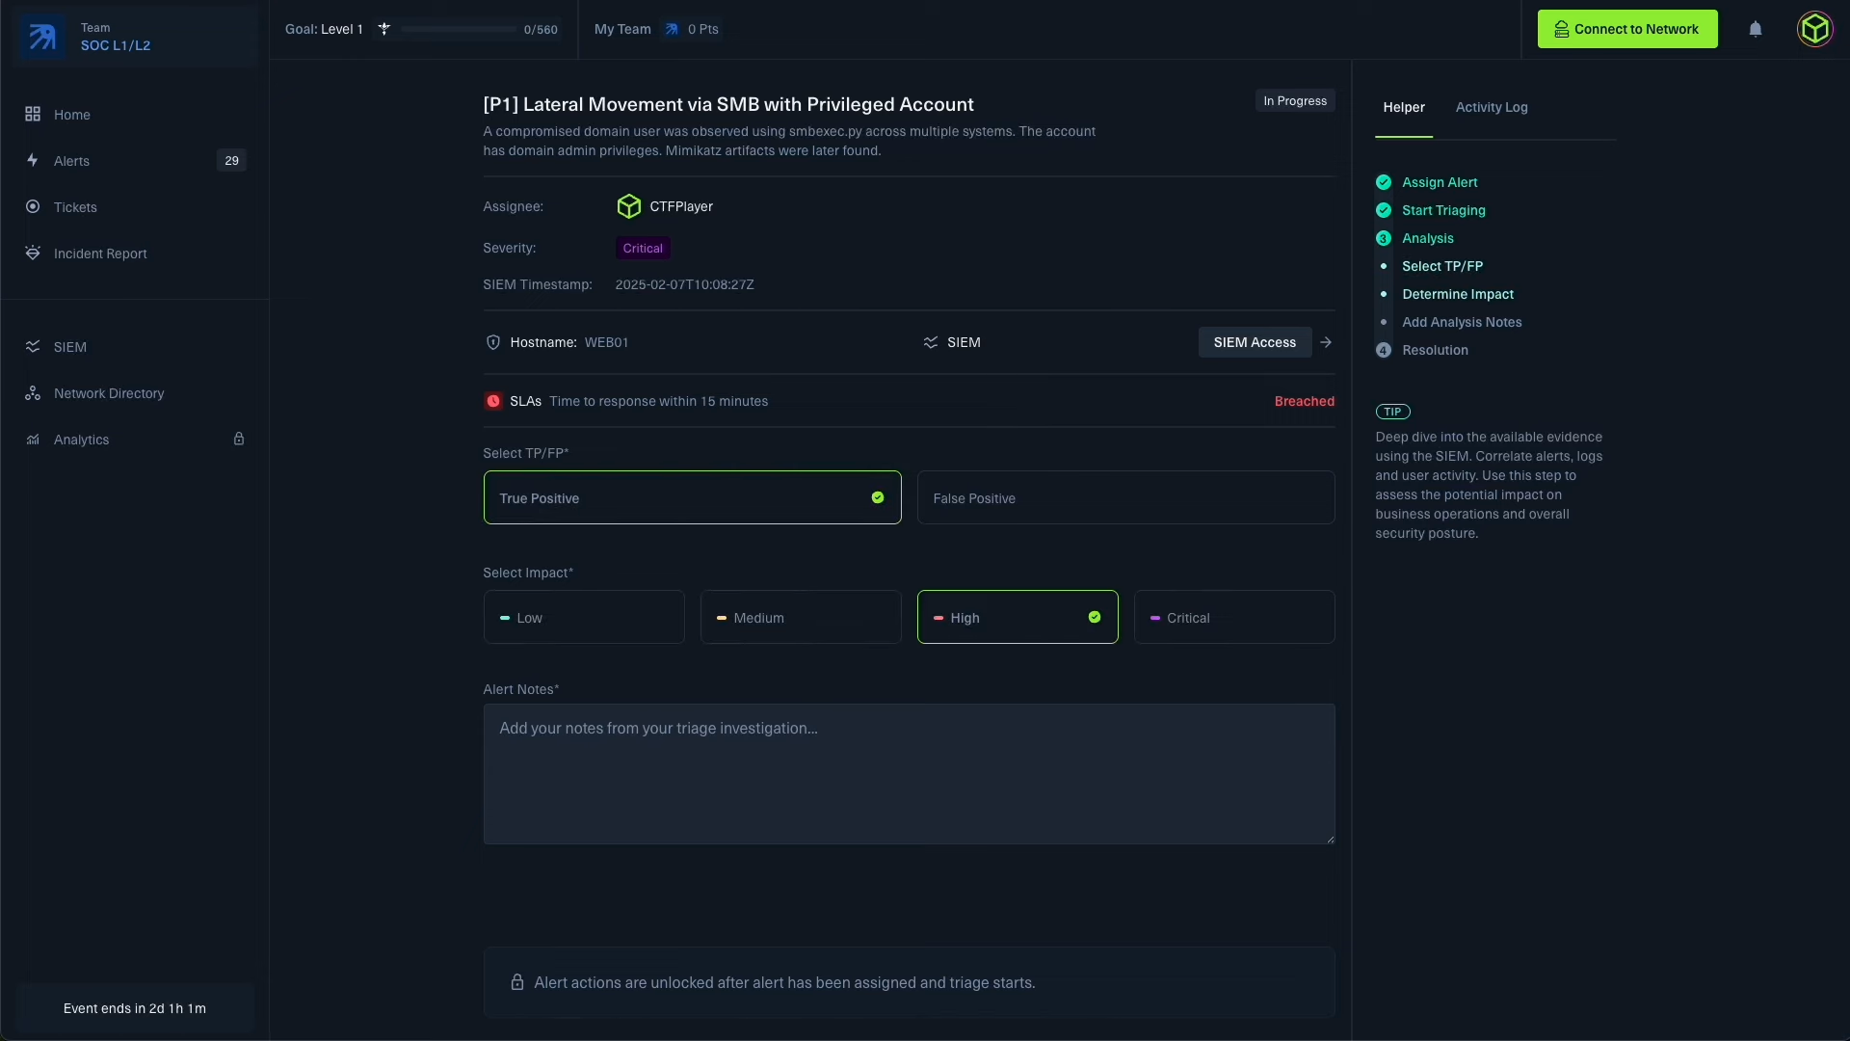Click the Alerts lightning bolt icon
Viewport: 1850px width, 1041px height.
pos(33,160)
